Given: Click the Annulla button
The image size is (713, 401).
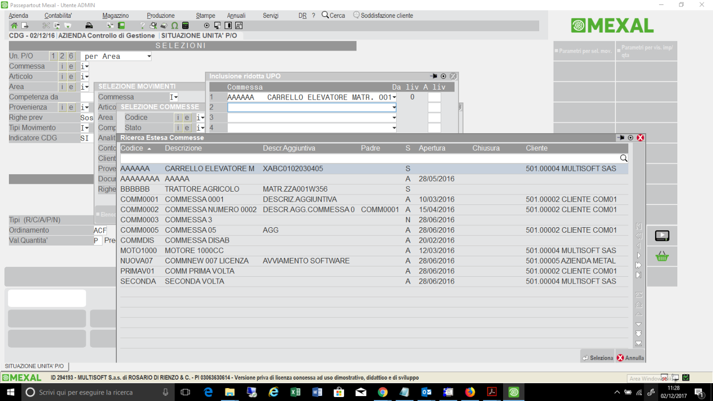Looking at the screenshot, I should pyautogui.click(x=630, y=358).
